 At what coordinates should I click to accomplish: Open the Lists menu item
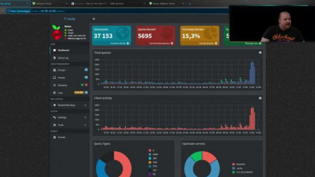click(69, 93)
